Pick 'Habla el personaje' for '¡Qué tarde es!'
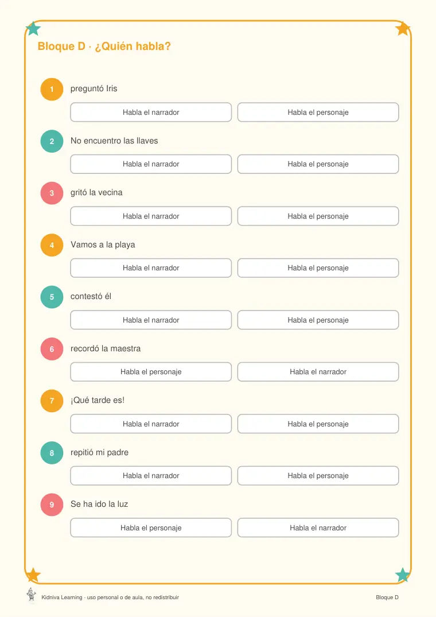The image size is (436, 617). pyautogui.click(x=318, y=424)
